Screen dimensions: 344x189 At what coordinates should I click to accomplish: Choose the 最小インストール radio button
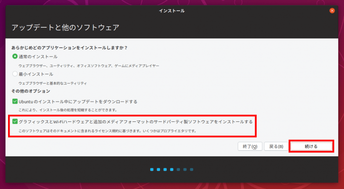pyautogui.click(x=15, y=74)
